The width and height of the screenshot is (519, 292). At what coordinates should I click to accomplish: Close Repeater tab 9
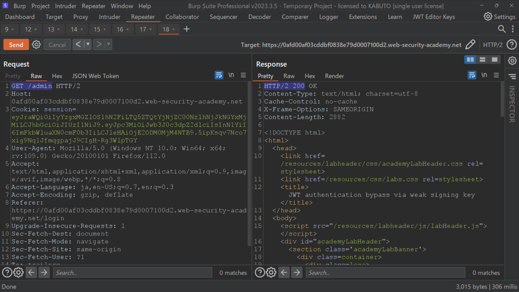coord(13,29)
